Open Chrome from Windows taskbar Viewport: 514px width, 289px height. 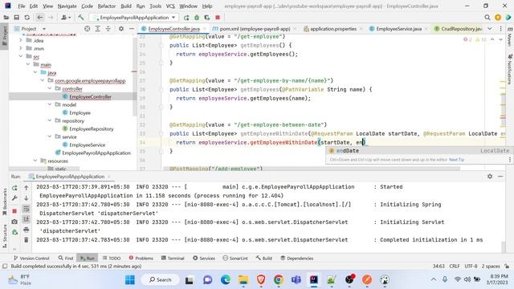[x=279, y=279]
